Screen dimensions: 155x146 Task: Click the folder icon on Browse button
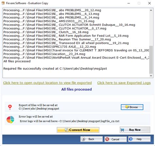tap(127, 107)
